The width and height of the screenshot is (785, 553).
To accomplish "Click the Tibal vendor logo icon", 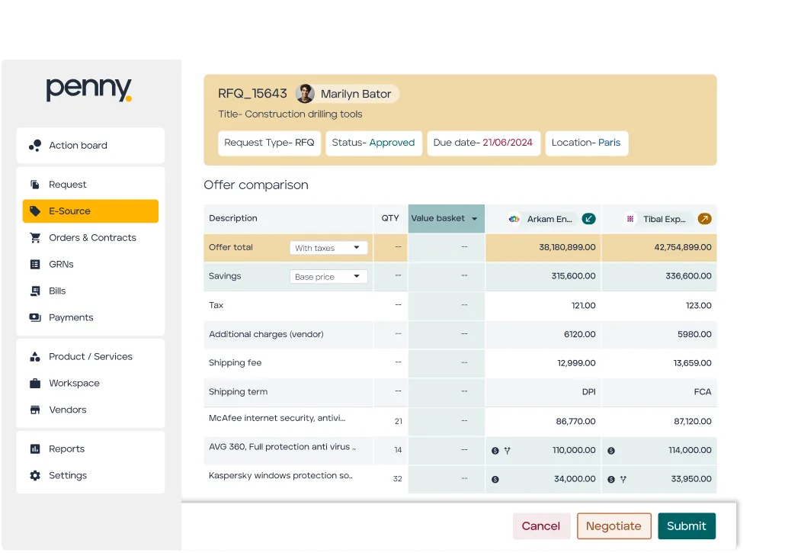I will click(x=630, y=219).
